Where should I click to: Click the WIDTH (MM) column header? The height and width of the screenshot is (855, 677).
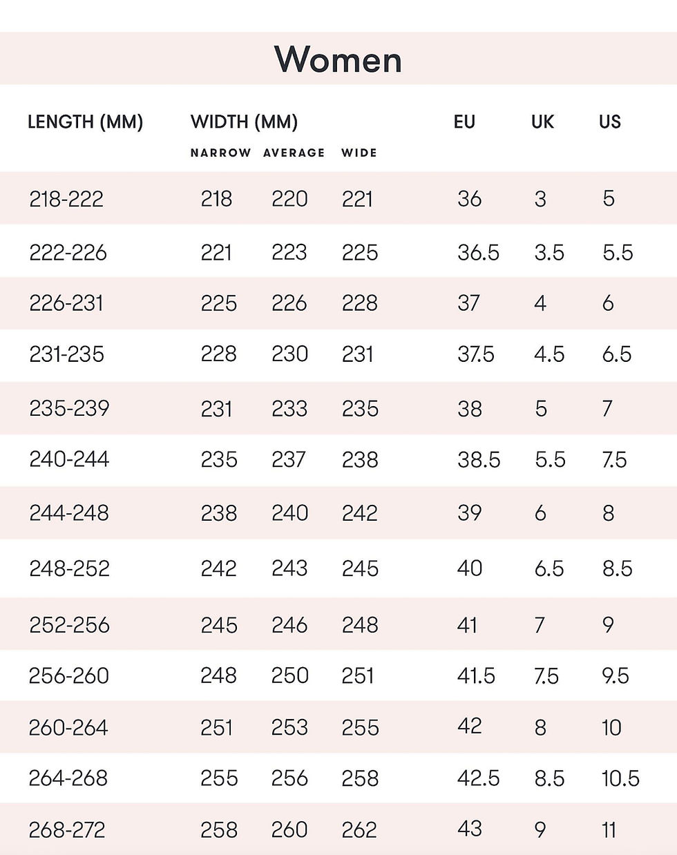coord(244,122)
